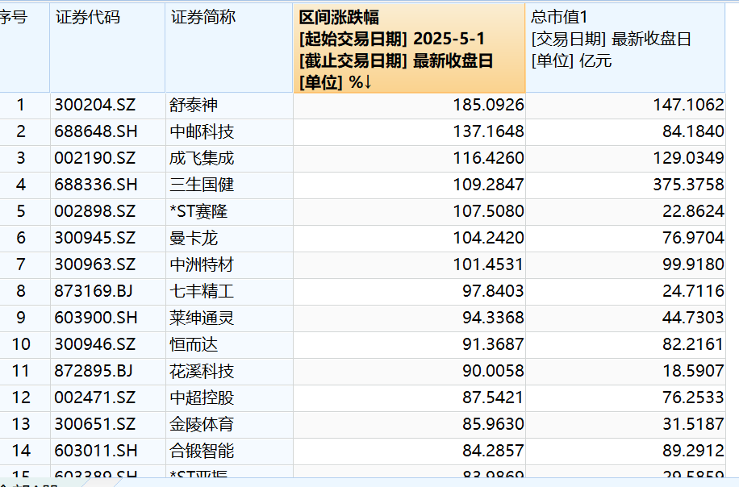The height and width of the screenshot is (487, 739).
Task: Select stock code 002898.SZ
Action: pyautogui.click(x=95, y=211)
